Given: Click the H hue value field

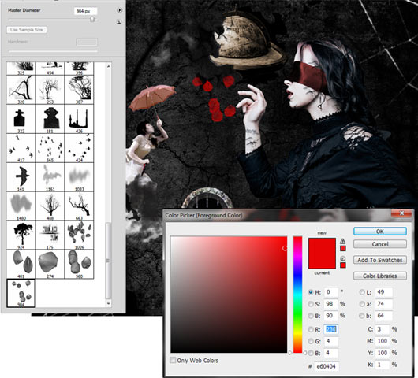Looking at the screenshot, I should coord(330,292).
